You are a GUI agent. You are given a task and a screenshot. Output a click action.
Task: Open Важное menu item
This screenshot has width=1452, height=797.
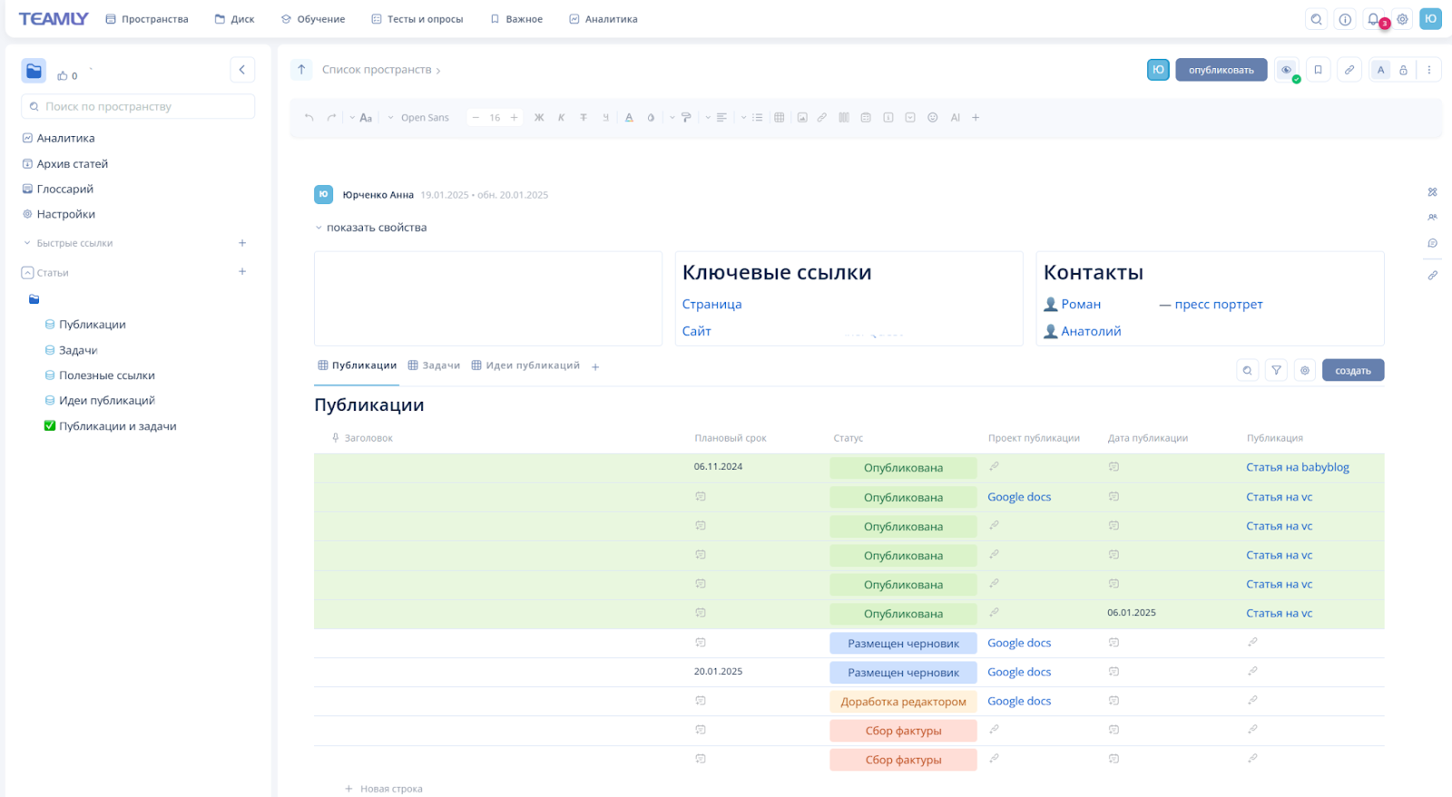pyautogui.click(x=516, y=19)
